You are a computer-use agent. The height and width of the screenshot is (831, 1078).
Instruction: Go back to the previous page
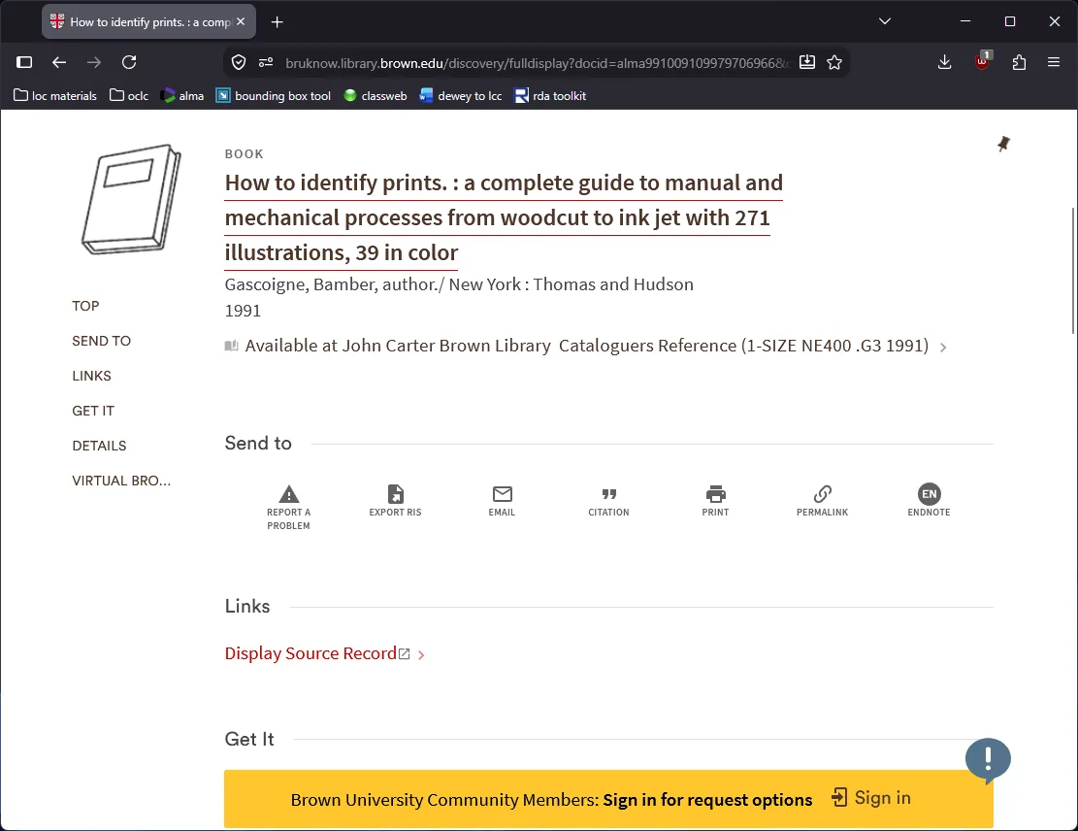coord(59,62)
